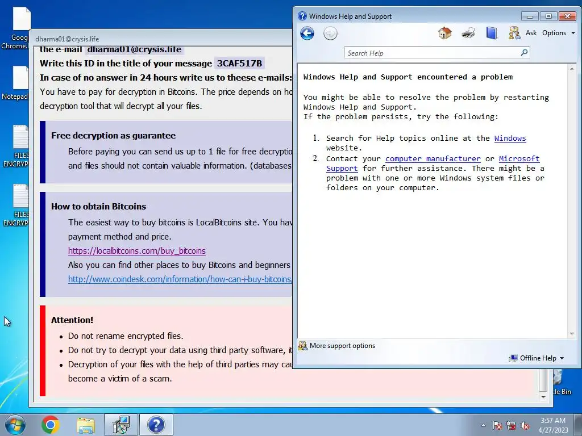This screenshot has height=436, width=582.
Task: Open Browse Help book icon
Action: [492, 33]
